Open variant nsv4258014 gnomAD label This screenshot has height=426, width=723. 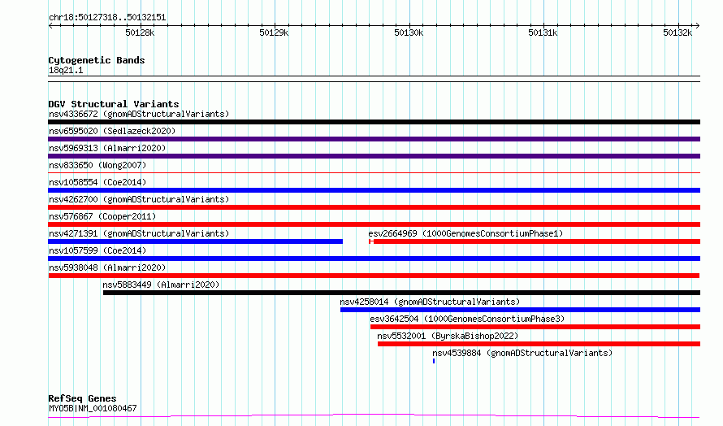430,302
